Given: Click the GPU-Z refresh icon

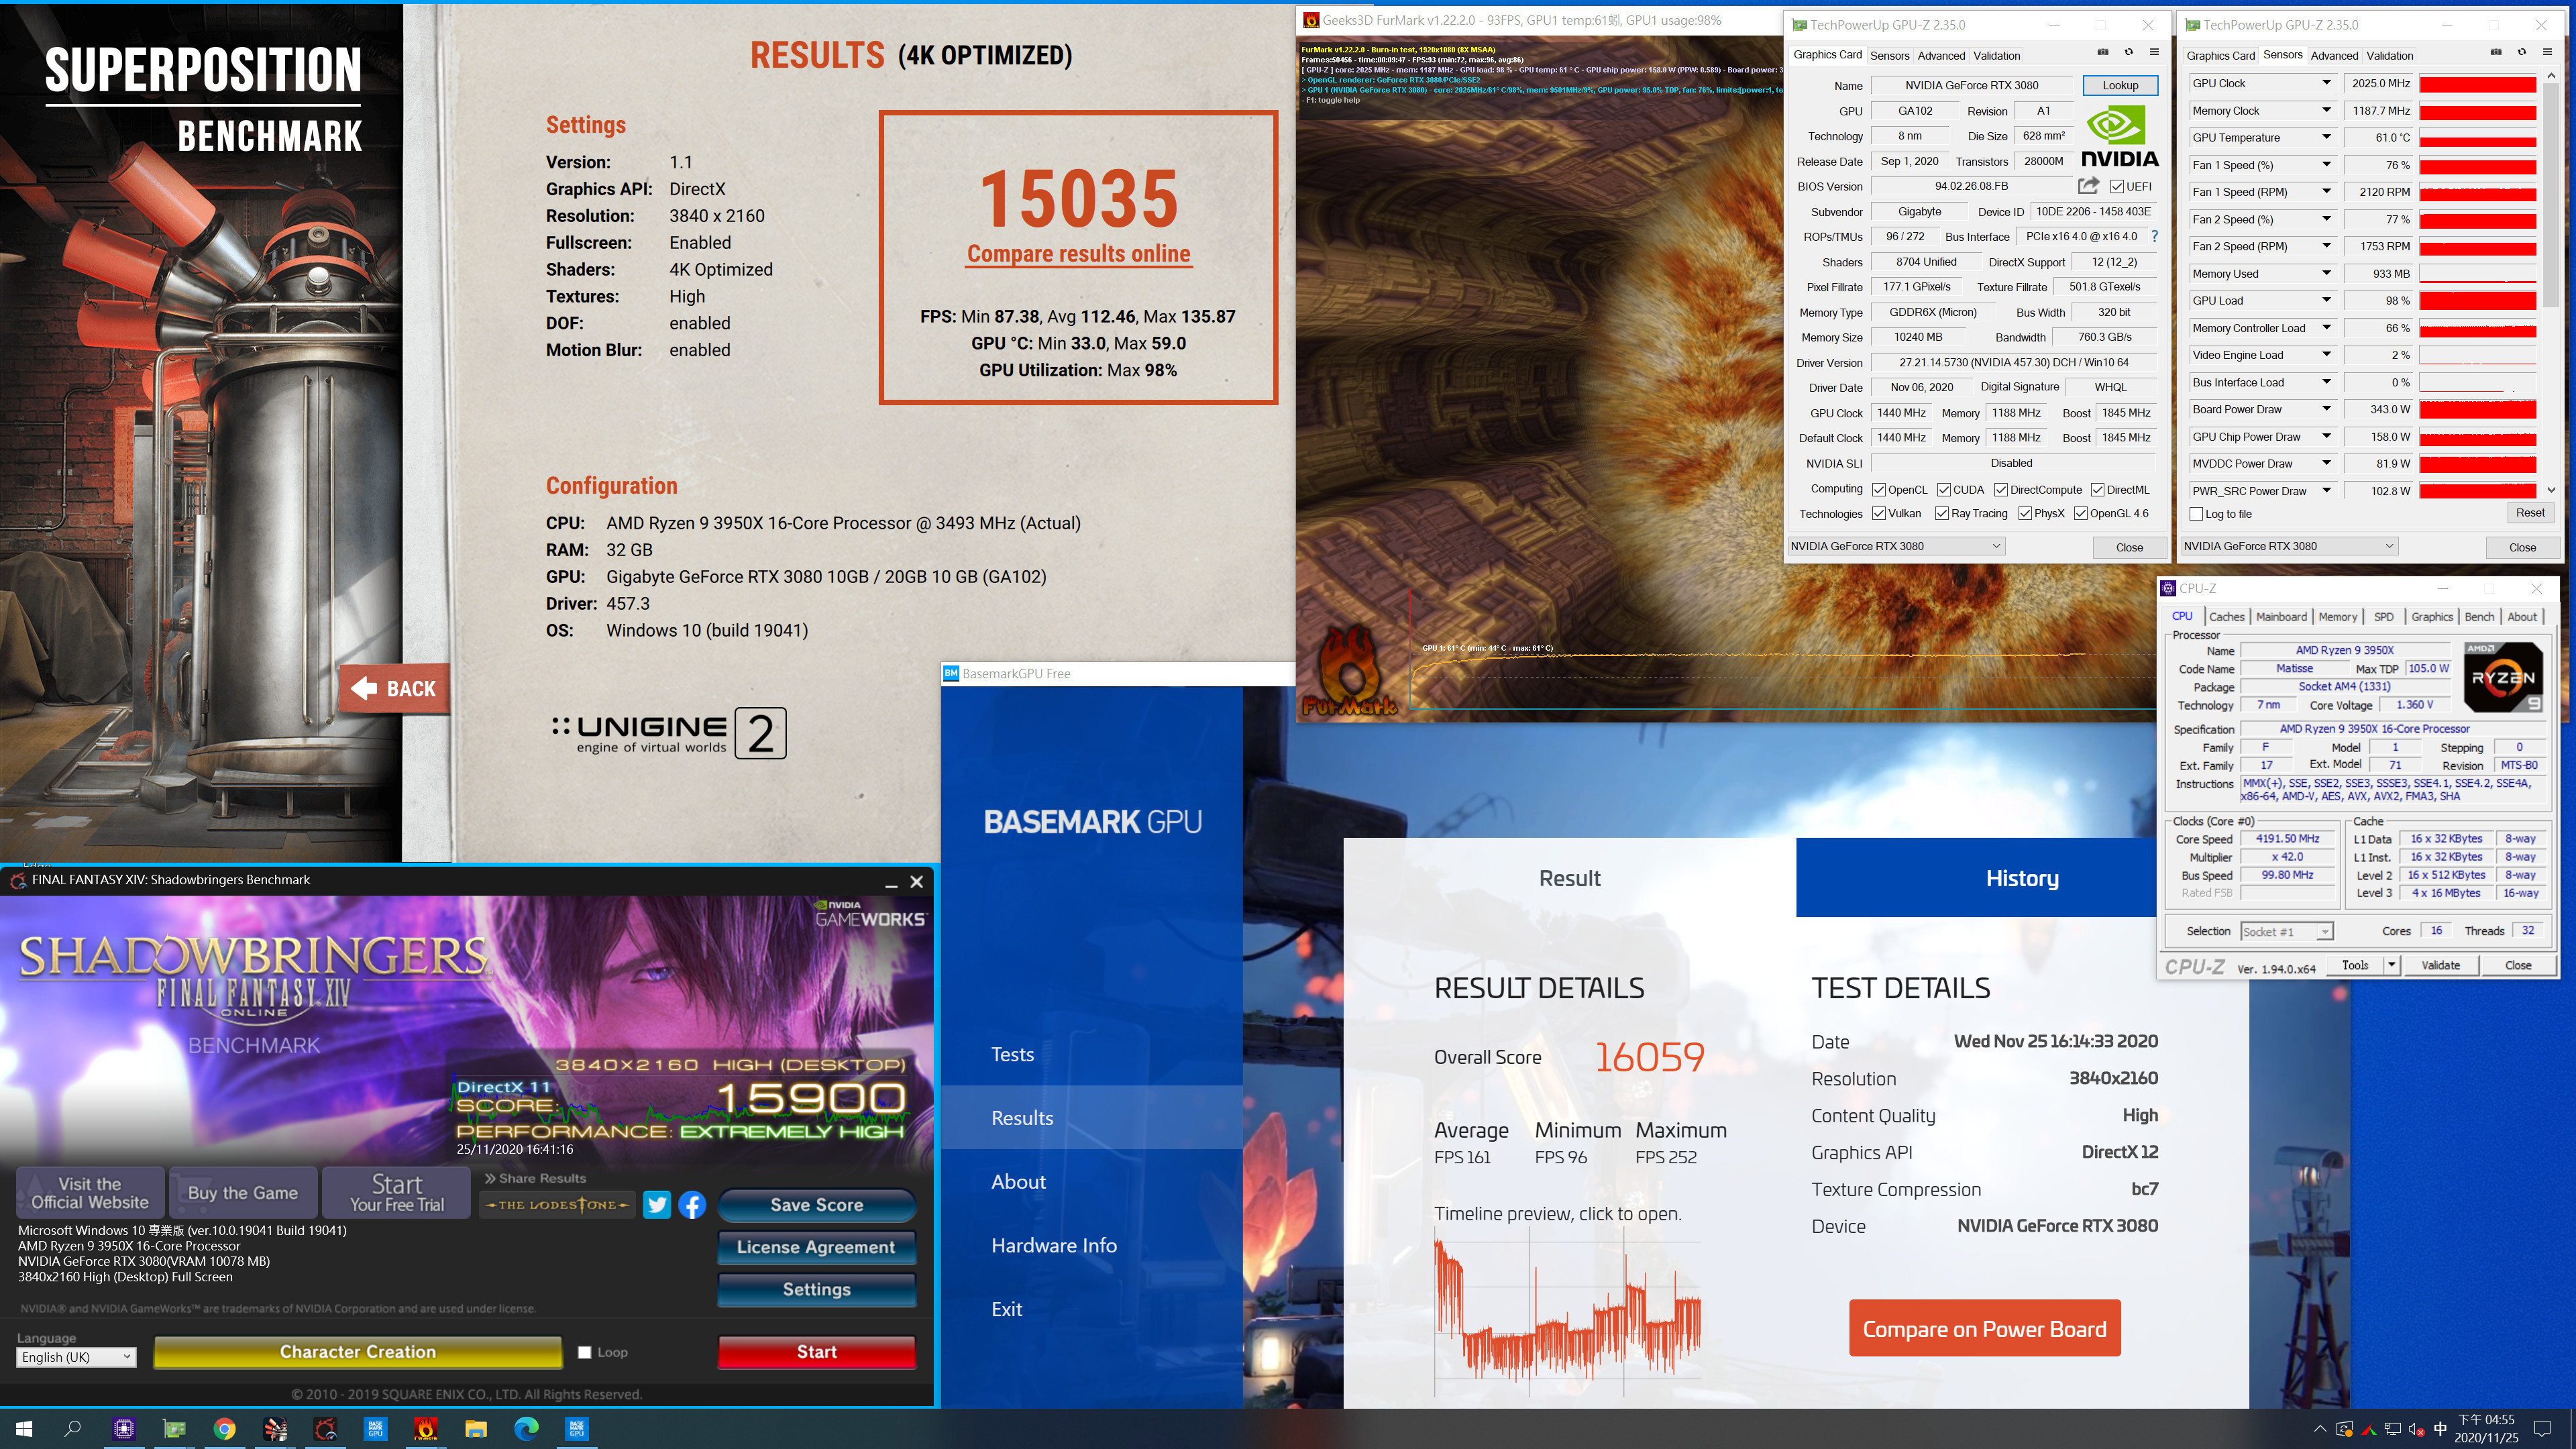Looking at the screenshot, I should pyautogui.click(x=2128, y=52).
